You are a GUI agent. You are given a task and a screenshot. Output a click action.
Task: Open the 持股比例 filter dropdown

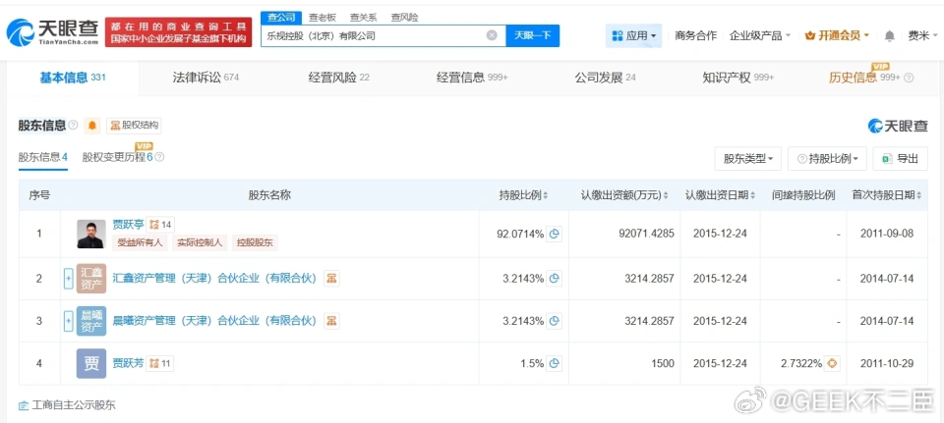[x=828, y=159]
